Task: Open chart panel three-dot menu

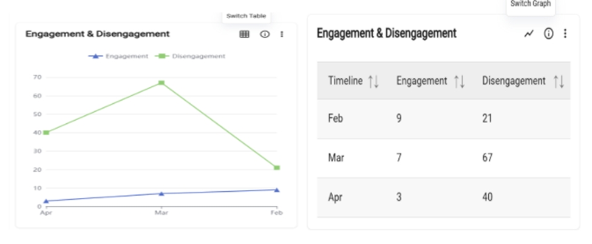Action: [282, 35]
